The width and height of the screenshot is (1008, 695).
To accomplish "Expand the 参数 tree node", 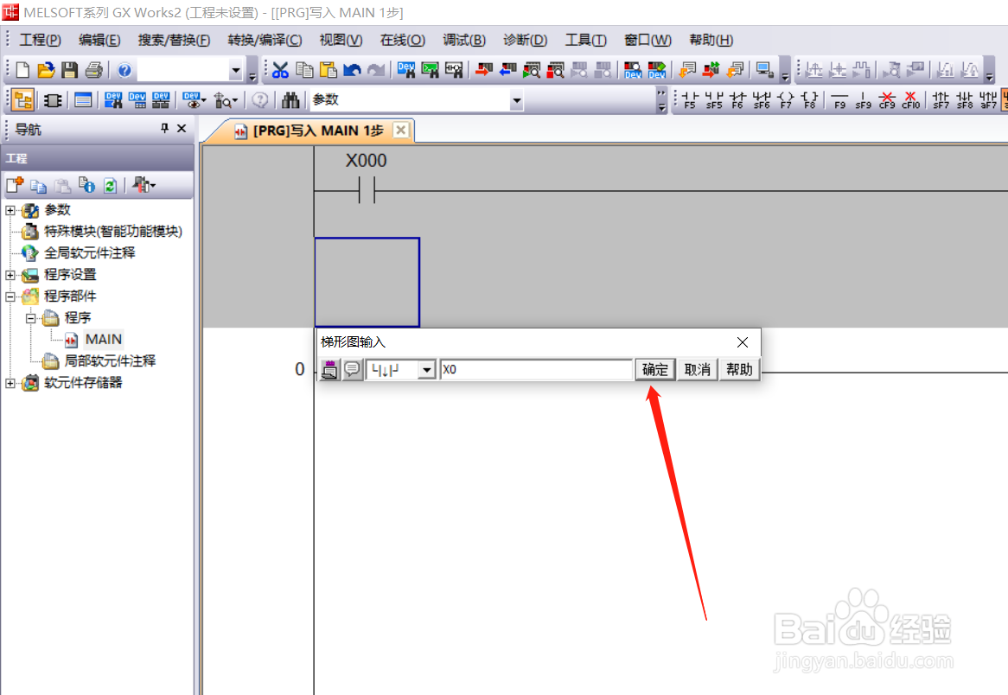I will point(10,210).
